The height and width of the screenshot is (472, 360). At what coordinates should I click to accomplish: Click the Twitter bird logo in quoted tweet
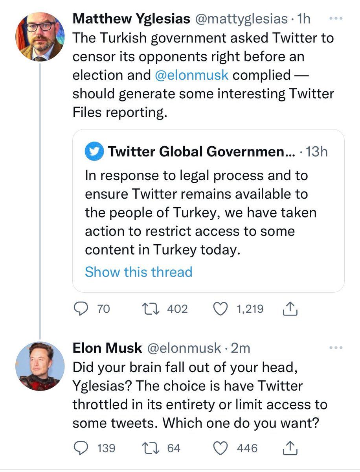pyautogui.click(x=94, y=152)
